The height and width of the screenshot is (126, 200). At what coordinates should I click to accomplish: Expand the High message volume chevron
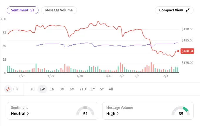(118, 113)
